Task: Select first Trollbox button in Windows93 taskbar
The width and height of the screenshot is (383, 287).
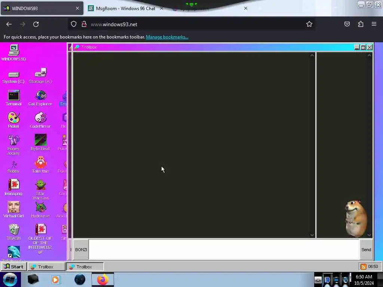Action: pos(46,267)
